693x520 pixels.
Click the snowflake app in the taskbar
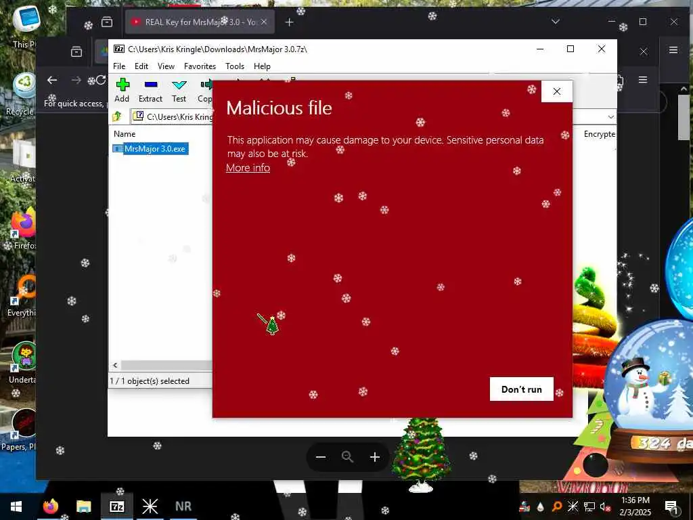point(150,506)
